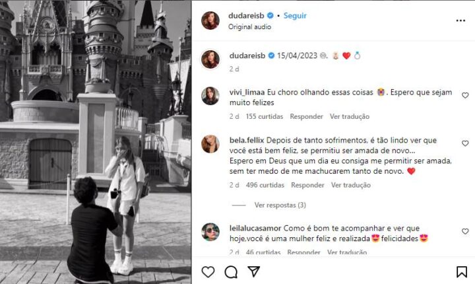The image size is (475, 284).
Task: Open bela.fellix's profile username
Action: (x=247, y=140)
